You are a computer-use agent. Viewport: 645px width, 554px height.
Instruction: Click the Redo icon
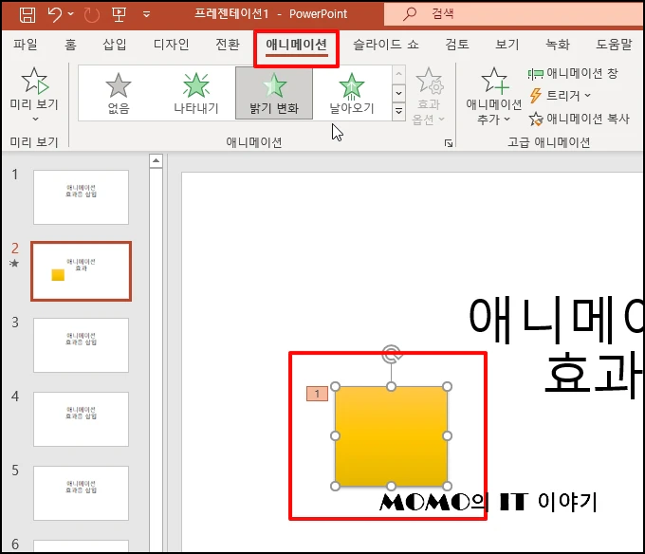click(91, 15)
